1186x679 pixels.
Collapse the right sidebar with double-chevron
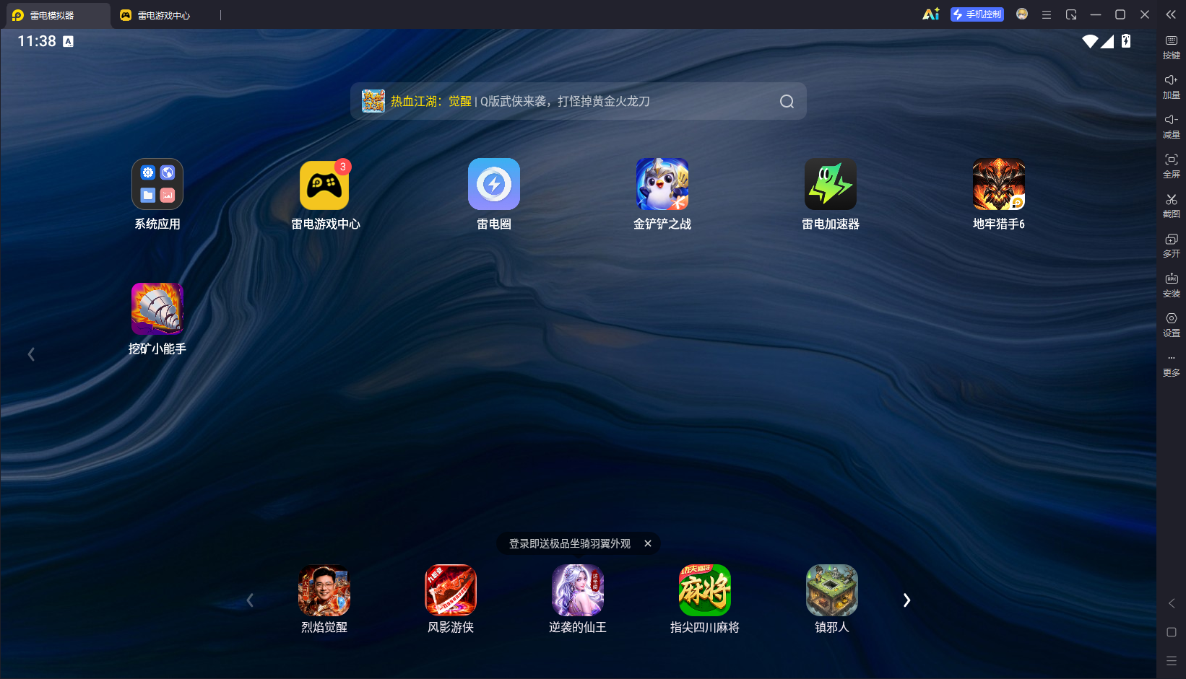(x=1171, y=14)
